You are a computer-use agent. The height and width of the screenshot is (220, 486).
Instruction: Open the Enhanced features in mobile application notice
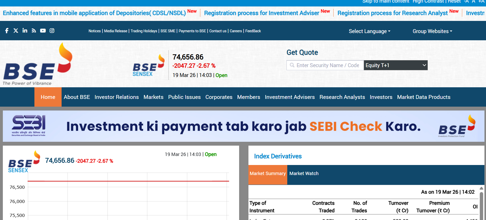(94, 13)
